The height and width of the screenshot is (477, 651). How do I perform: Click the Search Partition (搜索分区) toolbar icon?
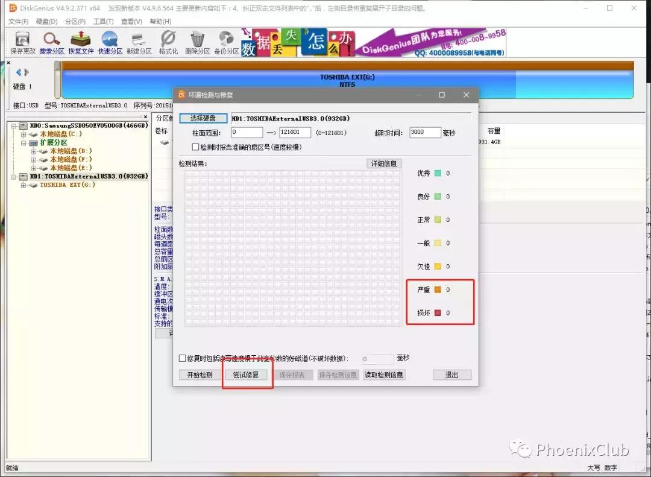(x=52, y=43)
